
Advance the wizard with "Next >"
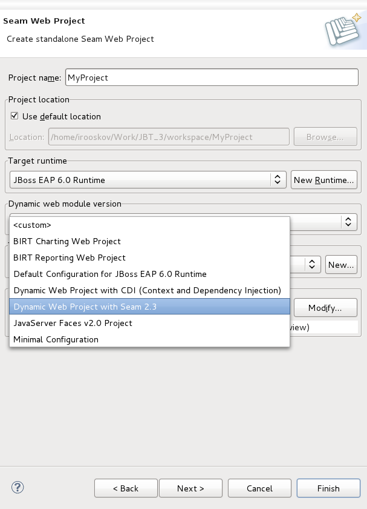pyautogui.click(x=190, y=488)
